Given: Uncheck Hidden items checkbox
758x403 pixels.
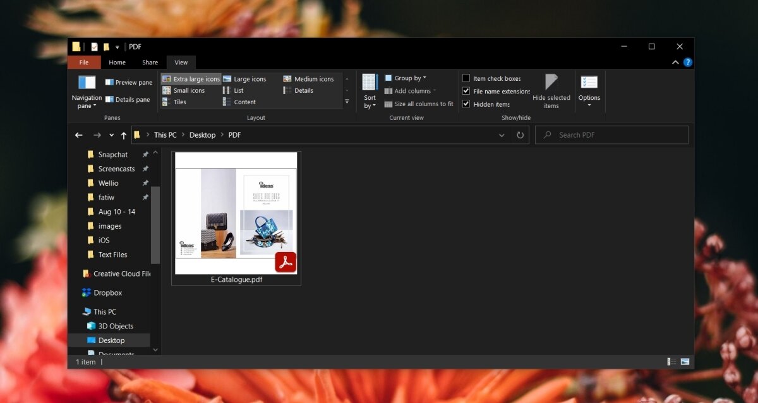Looking at the screenshot, I should point(466,104).
